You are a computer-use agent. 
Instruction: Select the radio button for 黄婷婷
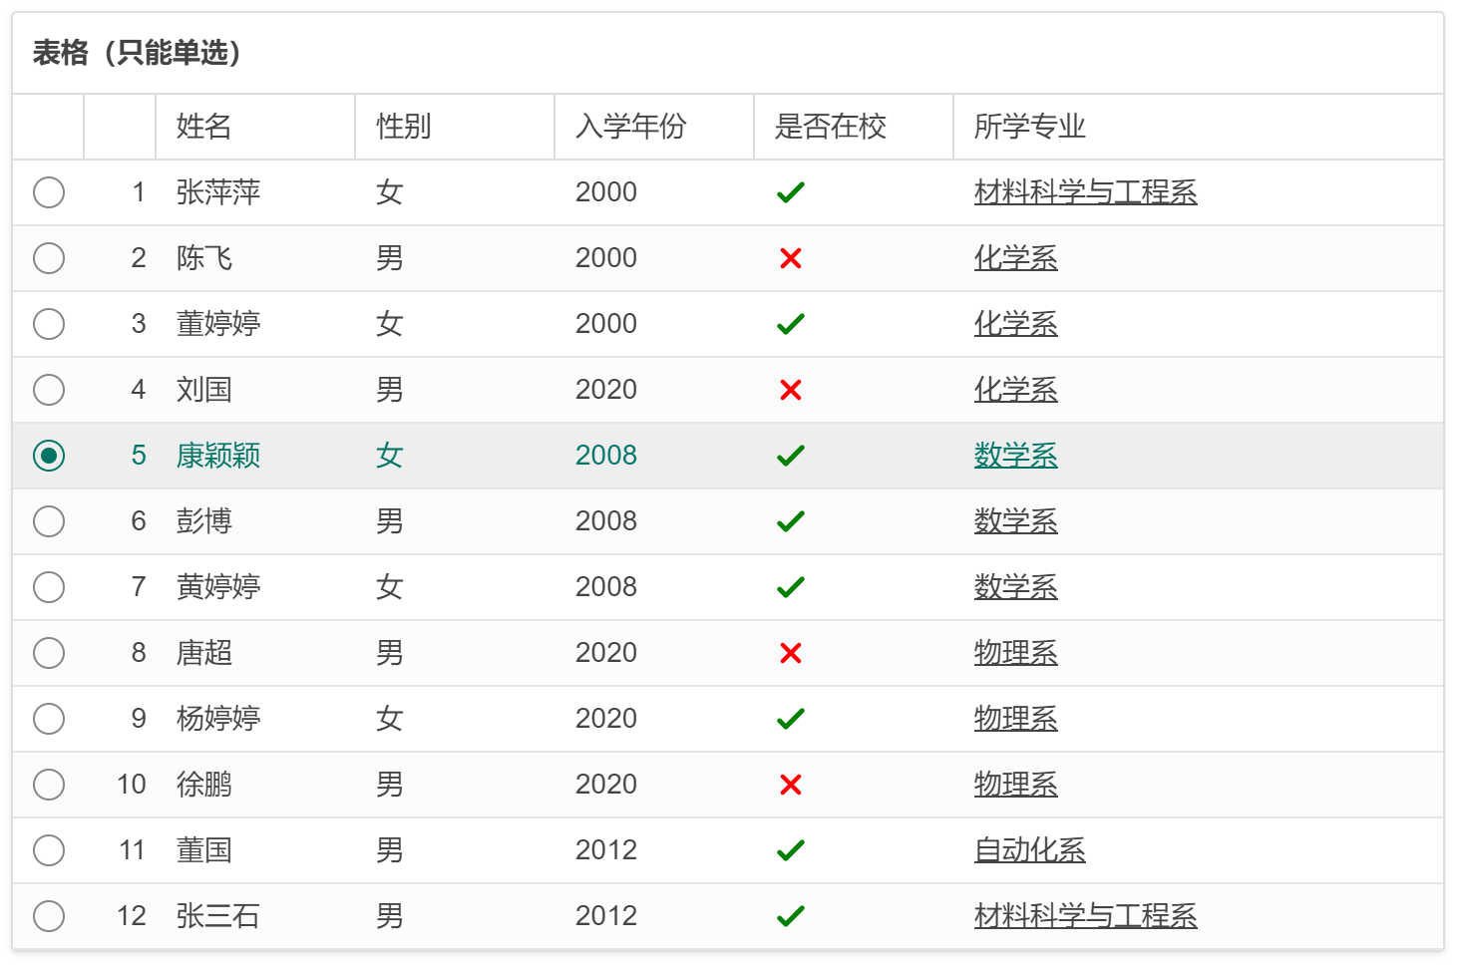click(x=49, y=587)
